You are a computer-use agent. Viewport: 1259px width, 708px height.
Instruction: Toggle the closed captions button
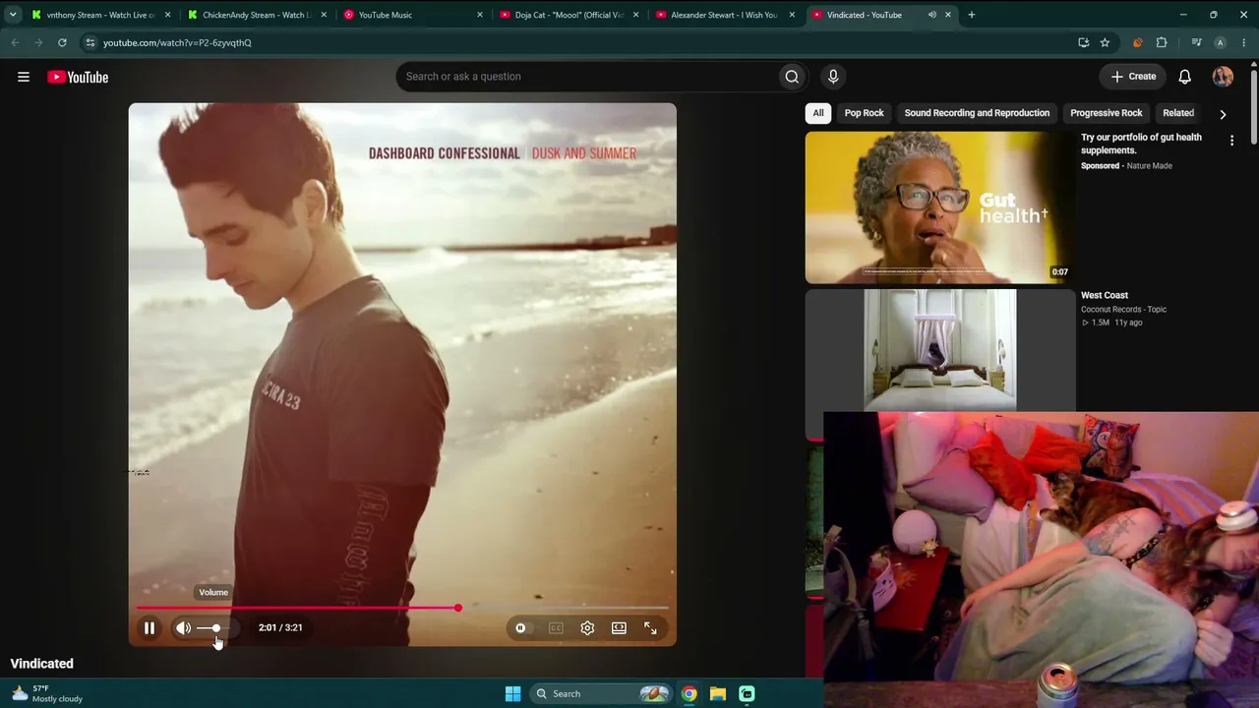point(556,627)
